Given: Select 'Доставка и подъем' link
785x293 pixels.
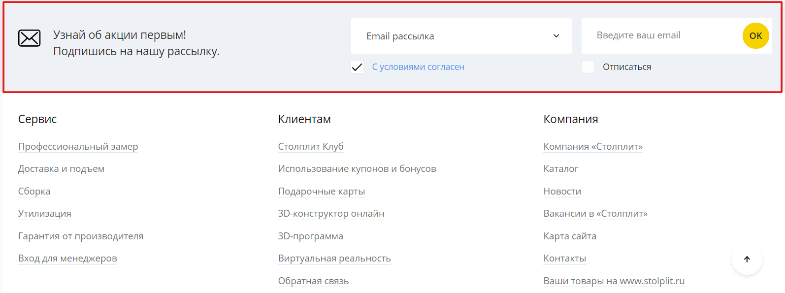Looking at the screenshot, I should (61, 168).
